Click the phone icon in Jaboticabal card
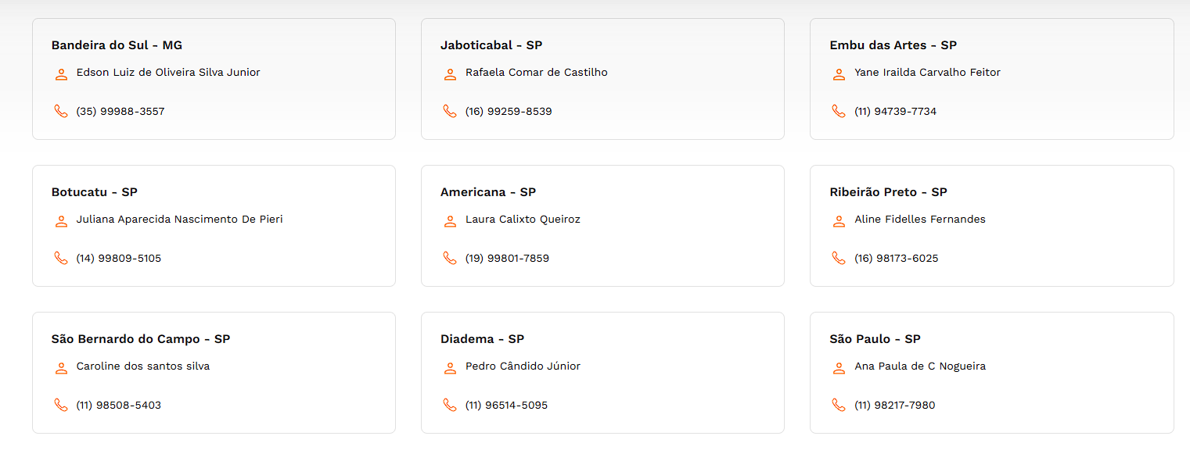This screenshot has height=454, width=1190. pos(450,111)
